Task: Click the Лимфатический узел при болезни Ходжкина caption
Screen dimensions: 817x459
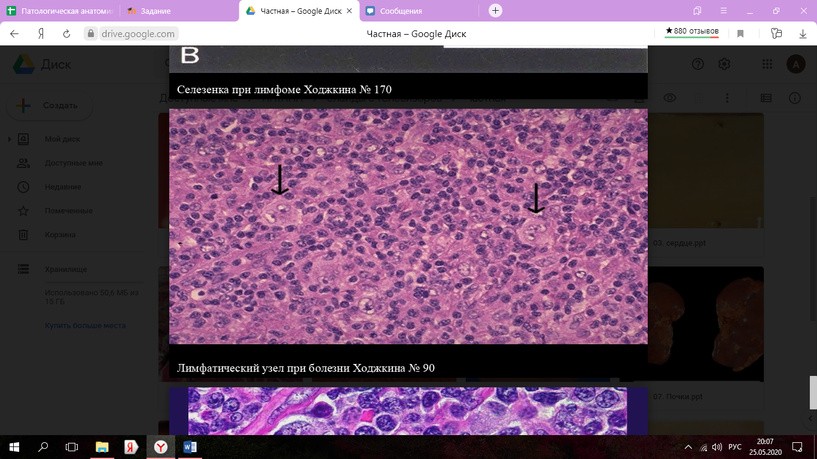Action: [306, 368]
